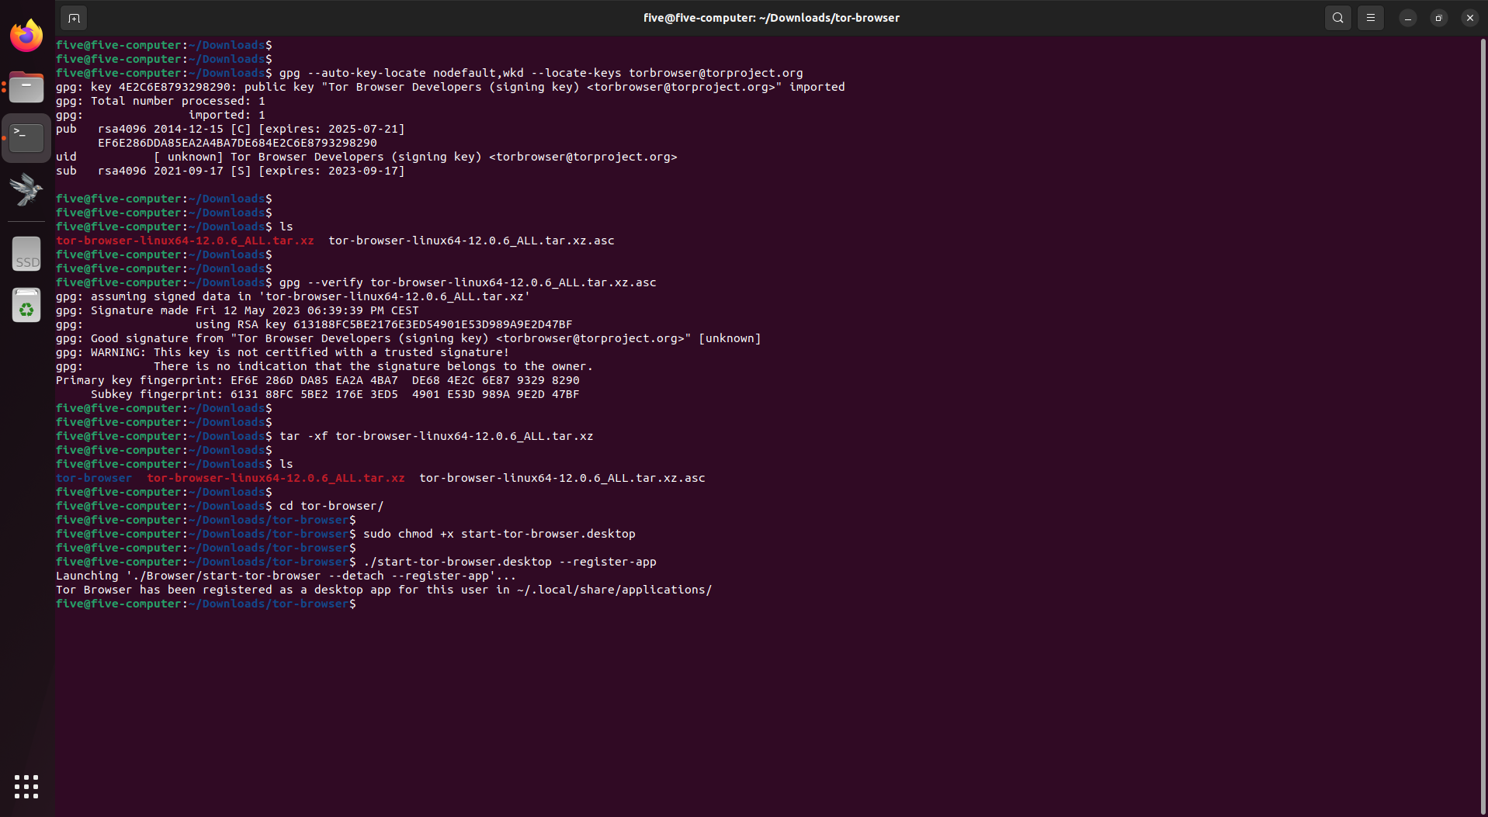Click the 'Launching ./Browser/start-tor-browser' line
This screenshot has height=817, width=1488.
coord(286,576)
